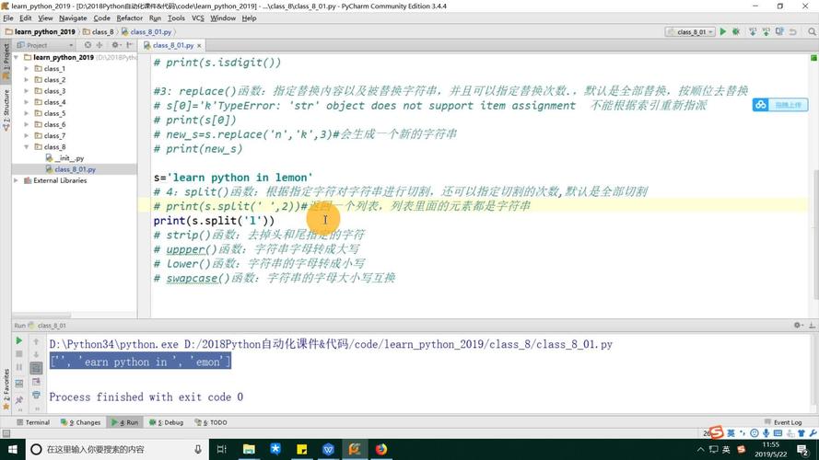The width and height of the screenshot is (819, 460).
Task: Pin the Run tab with the pin icon
Action: pyautogui.click(x=18, y=399)
